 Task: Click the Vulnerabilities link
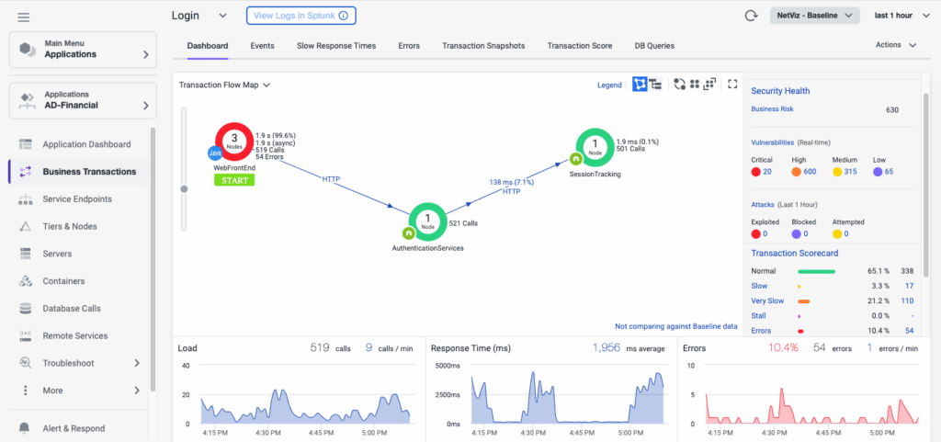pyautogui.click(x=772, y=142)
